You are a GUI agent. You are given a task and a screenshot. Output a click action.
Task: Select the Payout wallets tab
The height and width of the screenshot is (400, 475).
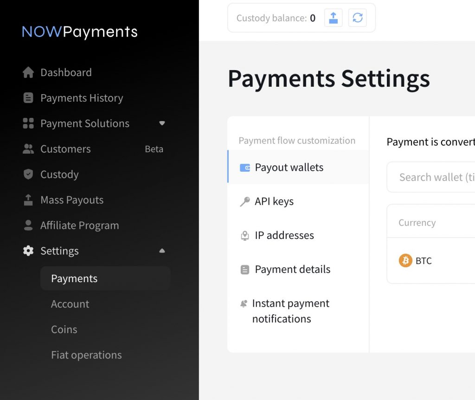tap(298, 167)
